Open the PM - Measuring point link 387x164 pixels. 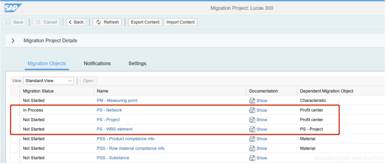(x=117, y=101)
